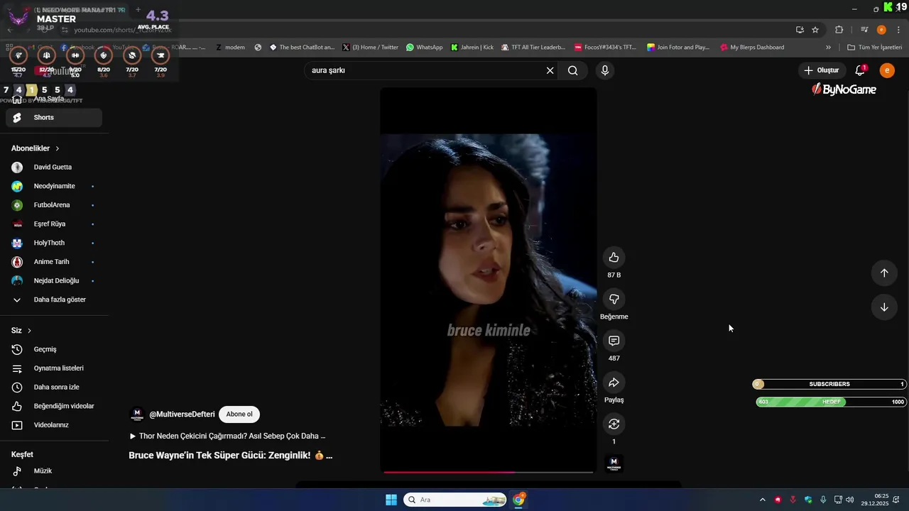Like the short with thumbs-up icon
The height and width of the screenshot is (511, 909).
(x=614, y=258)
